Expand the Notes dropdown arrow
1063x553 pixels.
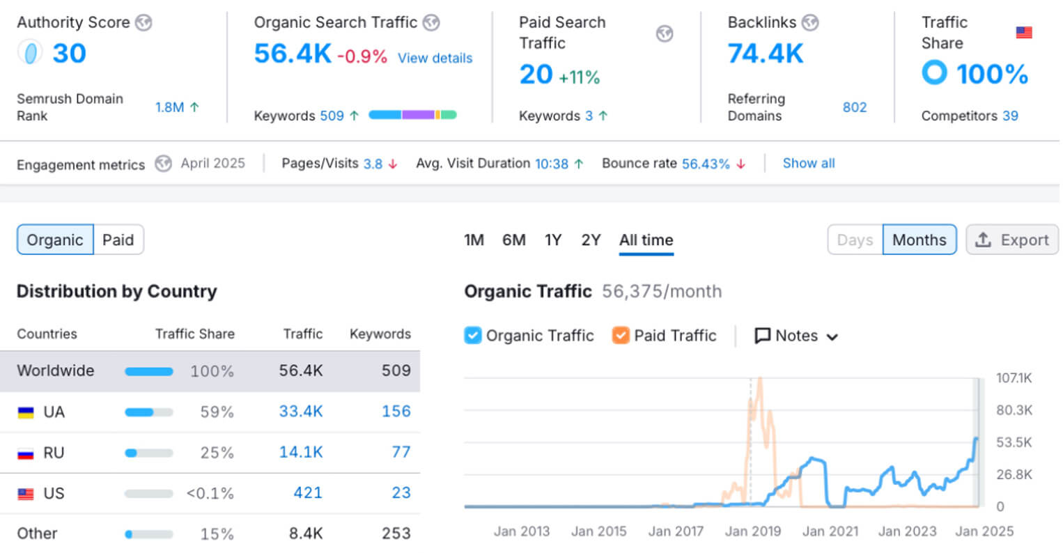tap(832, 337)
